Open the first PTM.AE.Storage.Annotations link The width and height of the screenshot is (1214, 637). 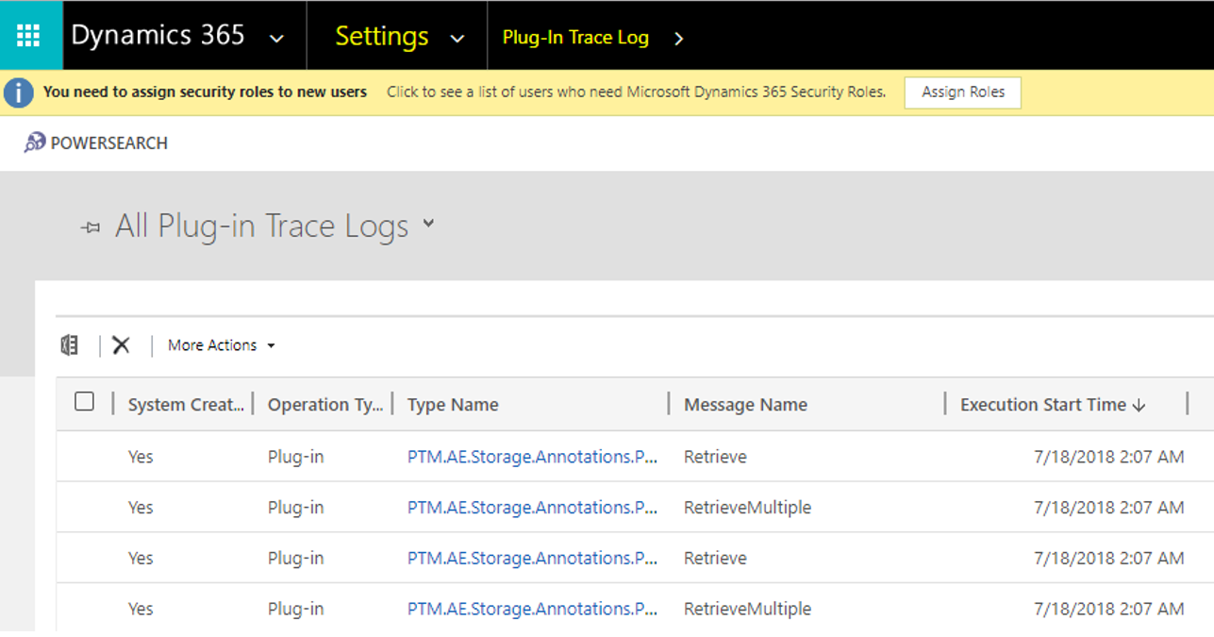(530, 456)
